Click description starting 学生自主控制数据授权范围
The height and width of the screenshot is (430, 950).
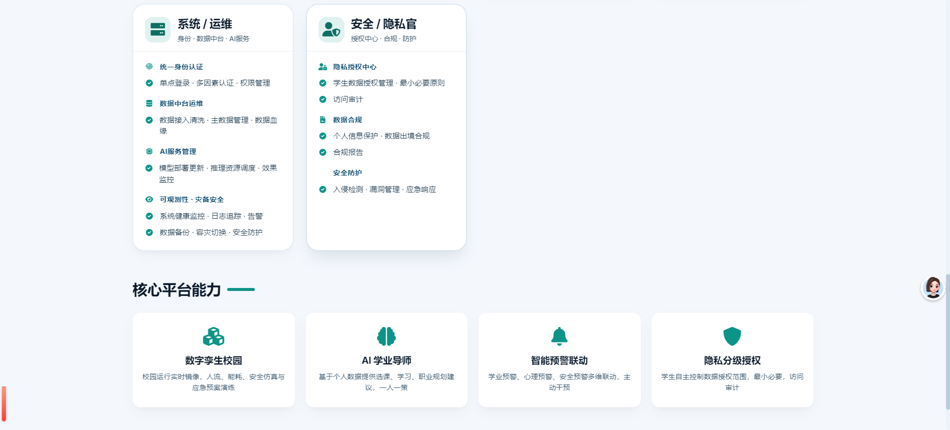(732, 382)
